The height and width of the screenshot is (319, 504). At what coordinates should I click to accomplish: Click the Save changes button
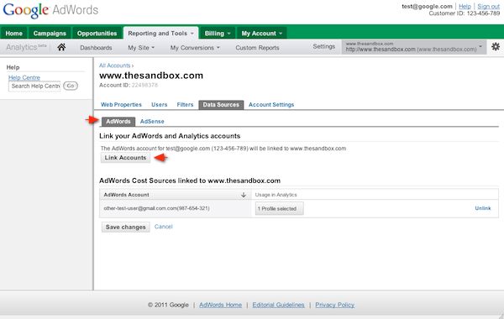pos(126,227)
